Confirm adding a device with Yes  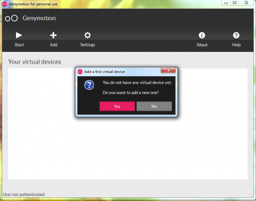click(117, 106)
